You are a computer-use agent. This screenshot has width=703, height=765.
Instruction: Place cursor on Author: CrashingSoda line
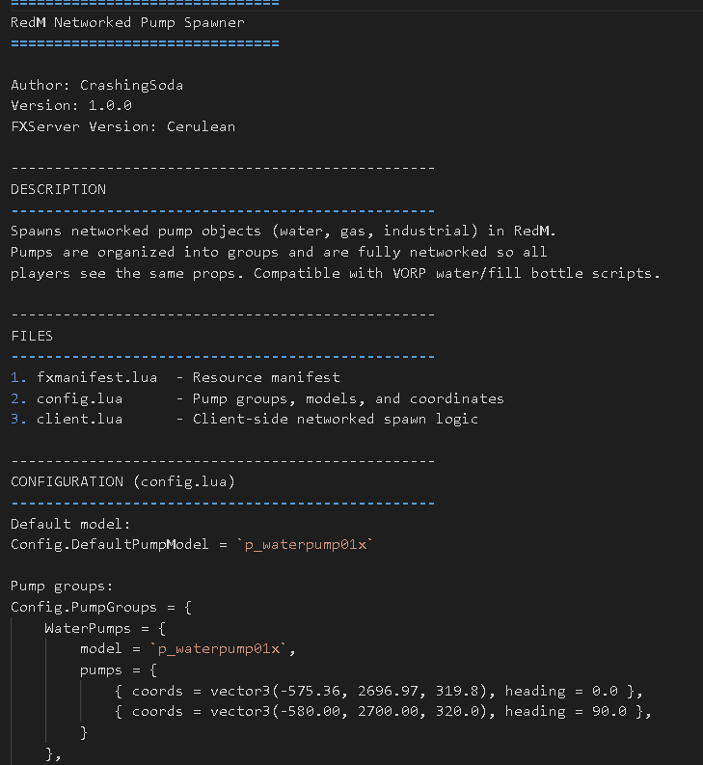(96, 85)
